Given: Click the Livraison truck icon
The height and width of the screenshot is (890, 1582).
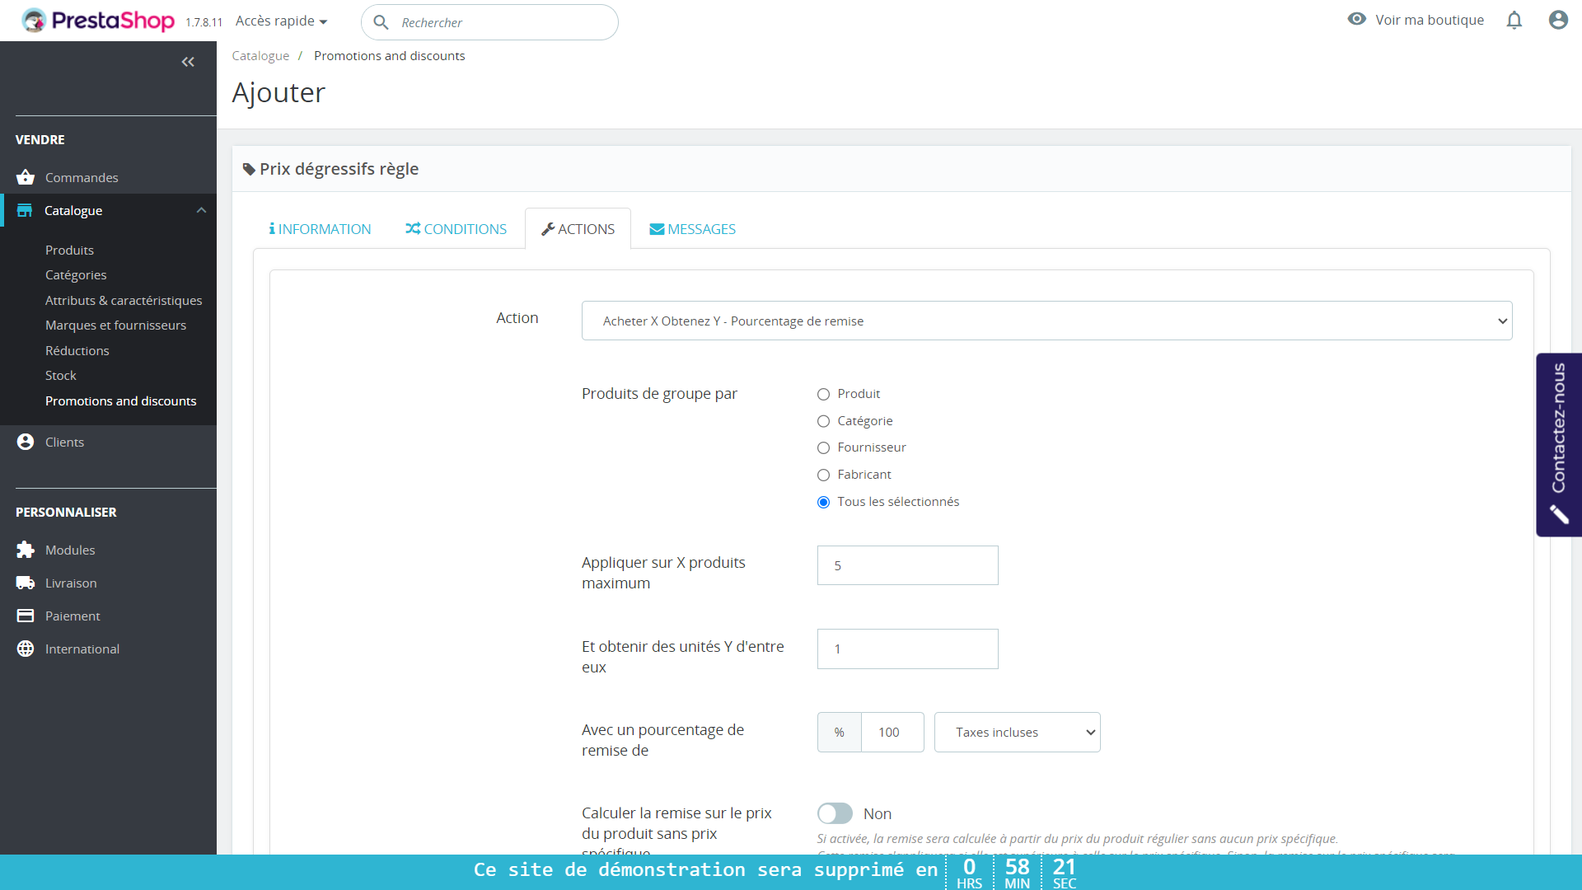Looking at the screenshot, I should (26, 583).
